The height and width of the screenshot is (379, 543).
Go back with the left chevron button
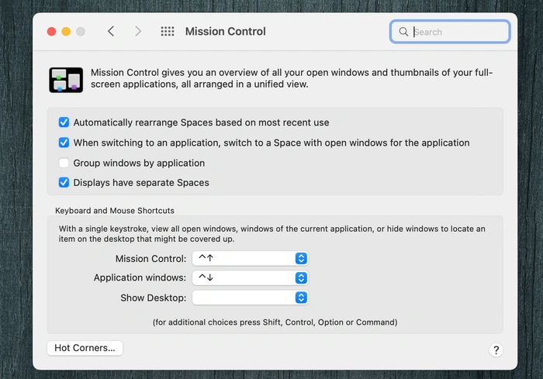pos(111,32)
